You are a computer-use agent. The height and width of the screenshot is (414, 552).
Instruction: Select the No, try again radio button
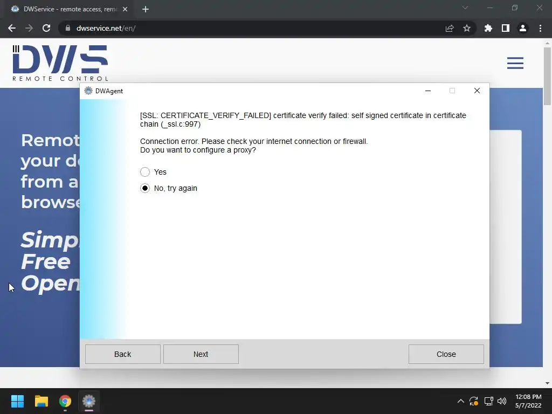[144, 188]
